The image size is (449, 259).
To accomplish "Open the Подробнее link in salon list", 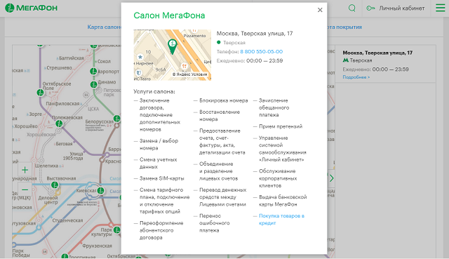I will pyautogui.click(x=356, y=77).
